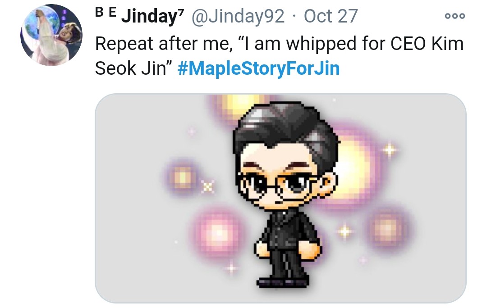The height and width of the screenshot is (308, 487).
Task: Open the @Jinday92 handle link
Action: coord(238,16)
